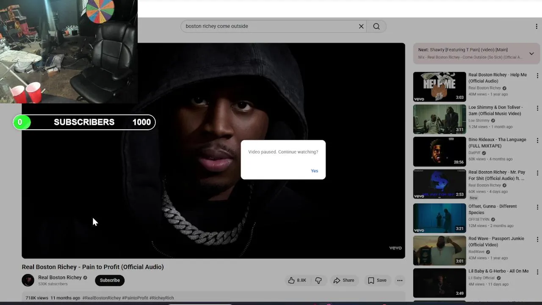
Task: Click channel name 'Loe Shimmy'
Action: pos(479,121)
